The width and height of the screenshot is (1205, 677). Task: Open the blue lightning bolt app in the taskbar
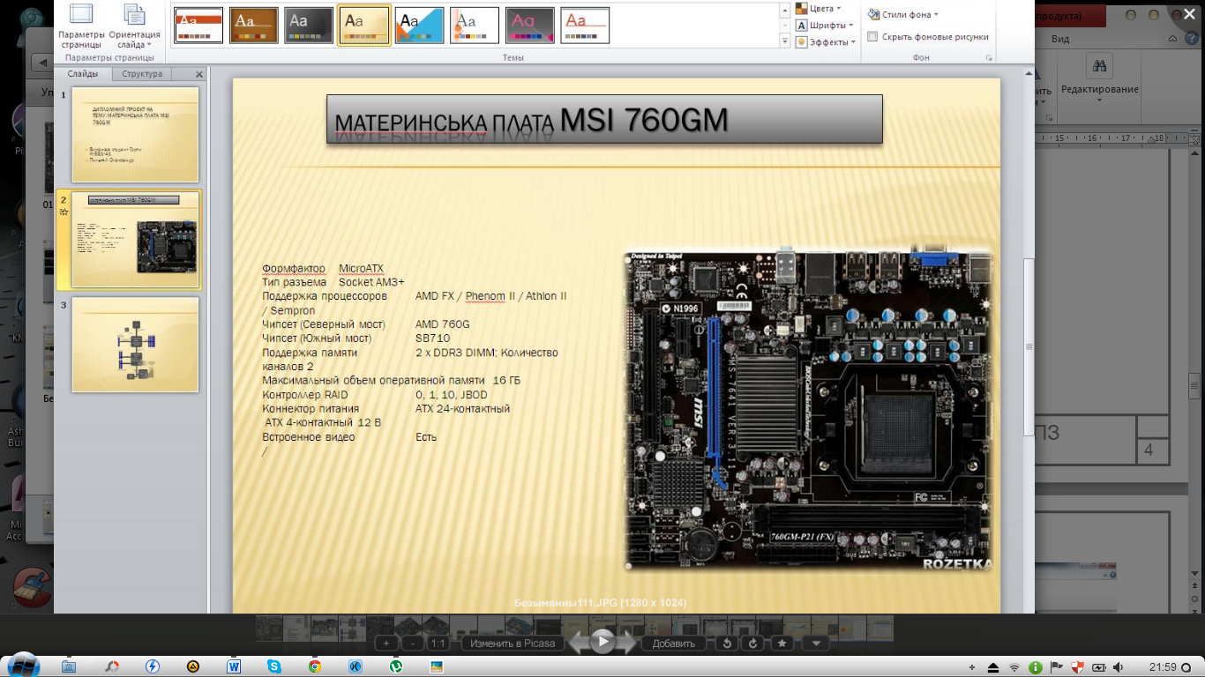[153, 666]
